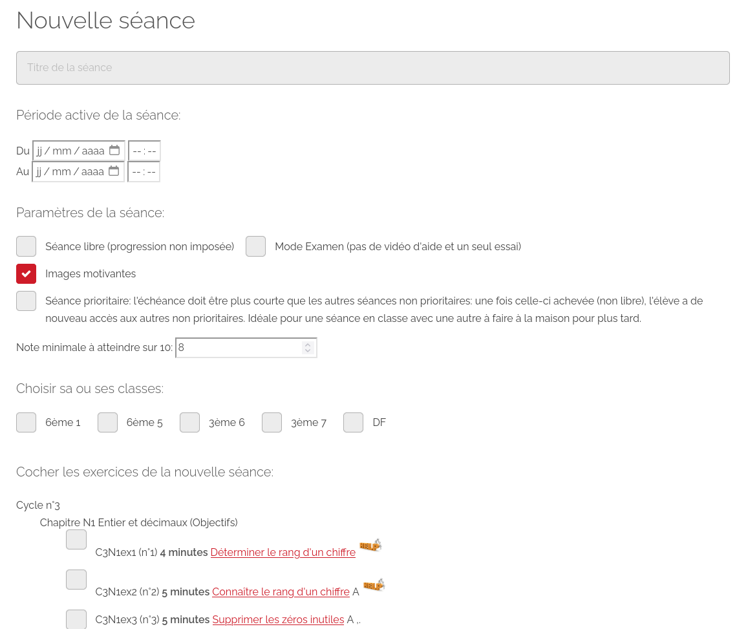This screenshot has width=748, height=629.
Task: Click the Titre de la séance field
Action: coord(373,68)
